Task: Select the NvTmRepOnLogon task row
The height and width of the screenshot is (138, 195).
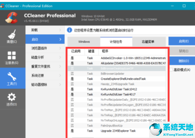Action: (117, 120)
